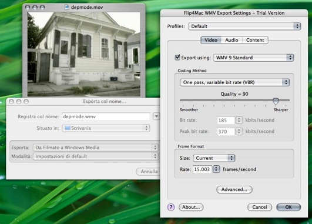Viewport: 312px width, 224px height.
Task: Open the Modalità Impostazioni di default dropdown
Action: (96, 156)
